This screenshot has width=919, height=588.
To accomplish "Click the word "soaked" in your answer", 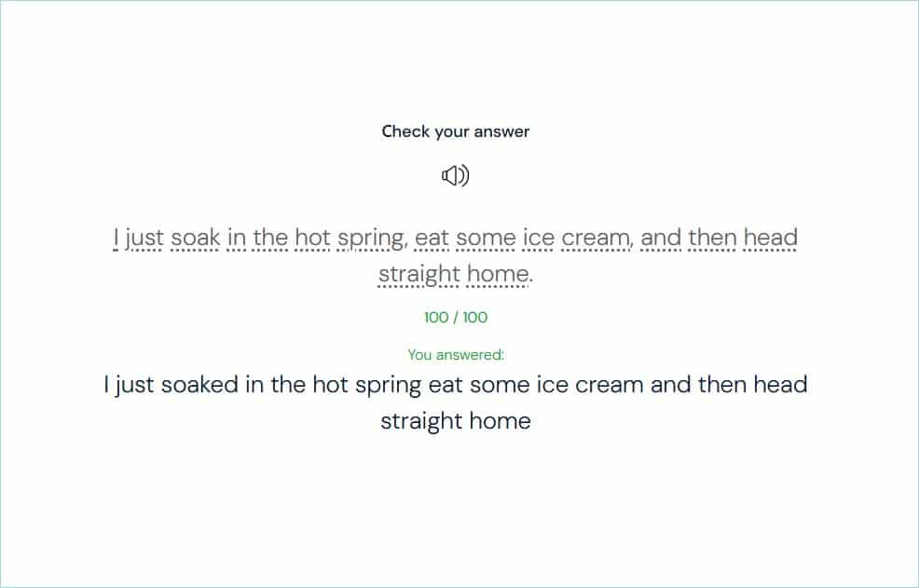I will [x=199, y=385].
